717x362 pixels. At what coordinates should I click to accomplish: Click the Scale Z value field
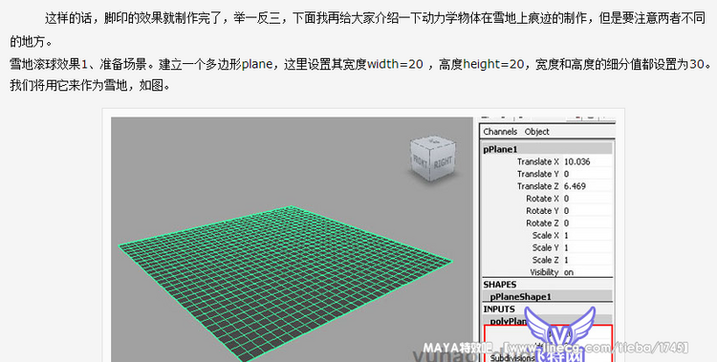click(587, 260)
